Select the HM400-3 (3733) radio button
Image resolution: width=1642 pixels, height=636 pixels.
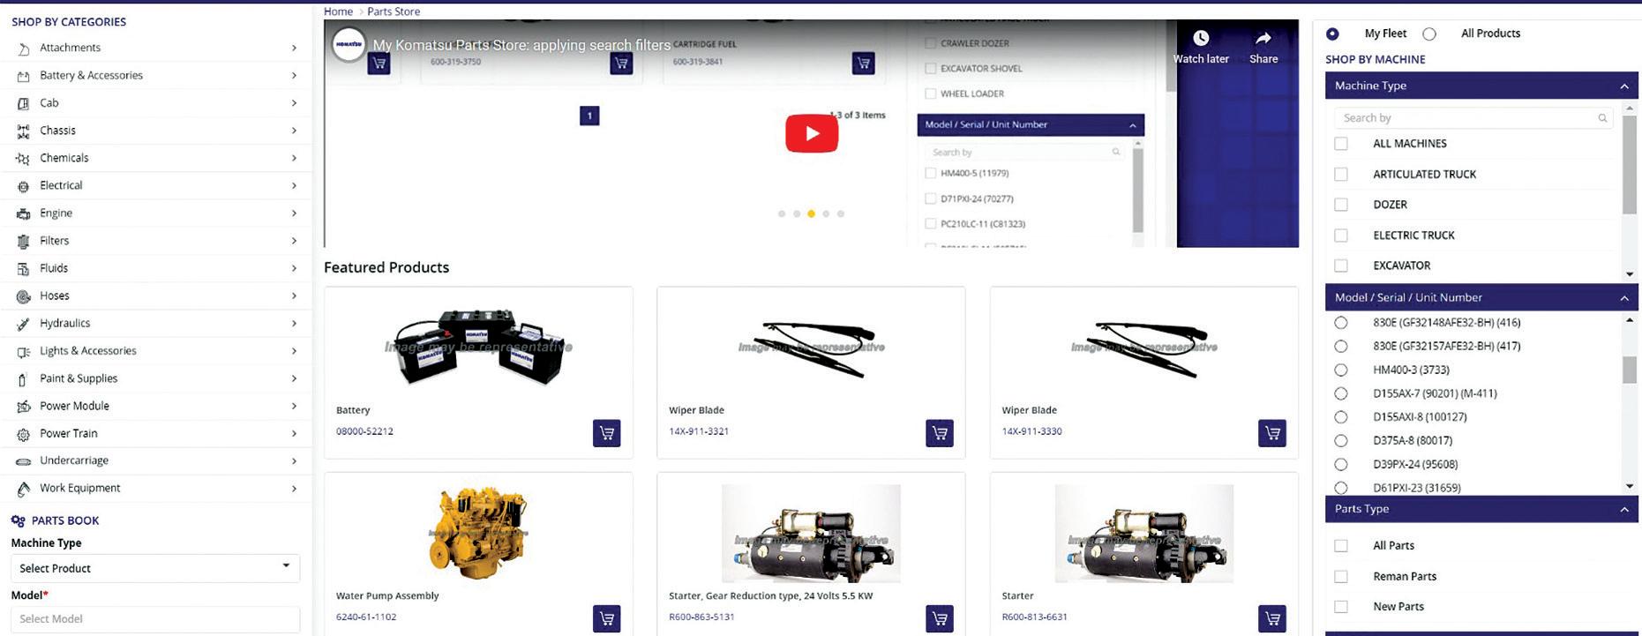pyautogui.click(x=1341, y=370)
